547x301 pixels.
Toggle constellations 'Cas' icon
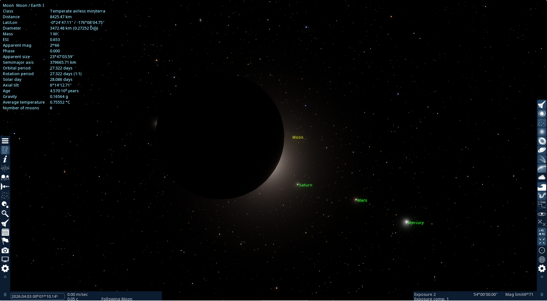point(542,205)
